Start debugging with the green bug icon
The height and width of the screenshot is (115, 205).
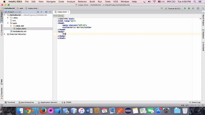[x=189, y=8]
